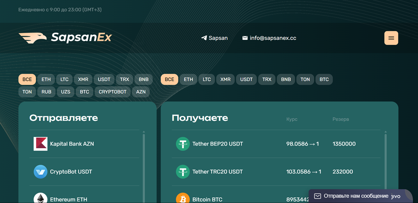Select the BNB filter in the send filters
418x203 pixels.
pos(144,79)
